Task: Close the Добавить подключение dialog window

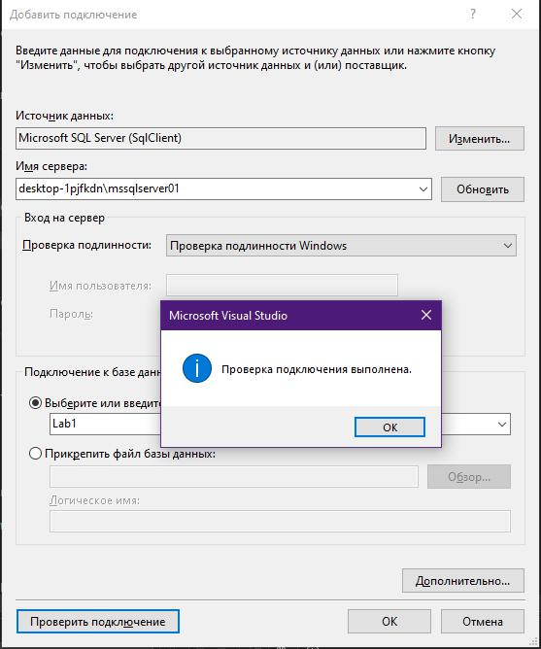Action: pos(517,14)
